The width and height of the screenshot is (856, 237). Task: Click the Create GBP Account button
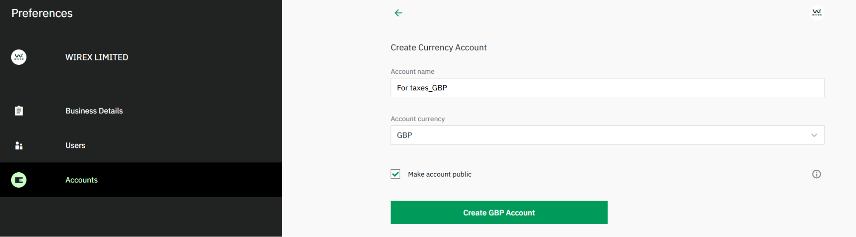point(499,213)
